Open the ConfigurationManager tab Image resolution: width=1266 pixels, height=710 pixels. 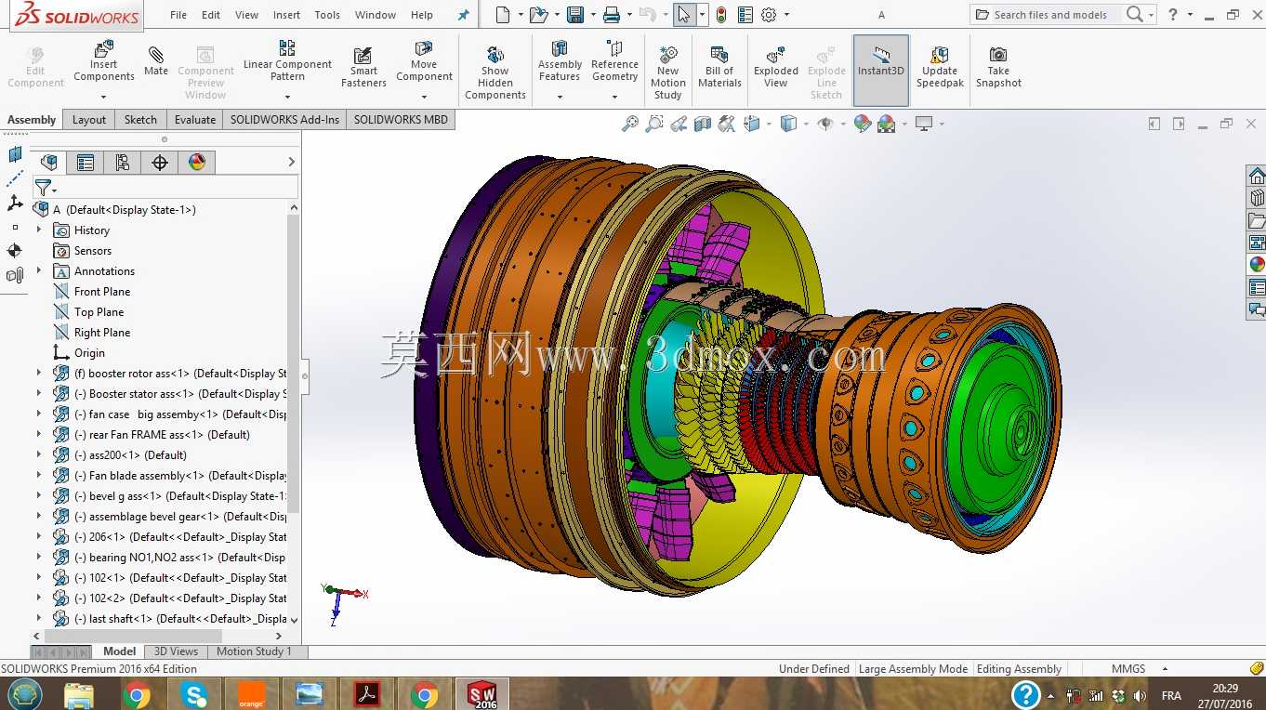(123, 163)
